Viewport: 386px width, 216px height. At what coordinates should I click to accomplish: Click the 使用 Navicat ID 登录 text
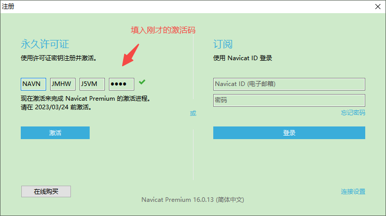tap(243, 58)
